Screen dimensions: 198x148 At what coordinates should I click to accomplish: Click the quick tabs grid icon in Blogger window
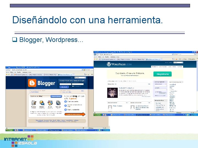[12, 75]
